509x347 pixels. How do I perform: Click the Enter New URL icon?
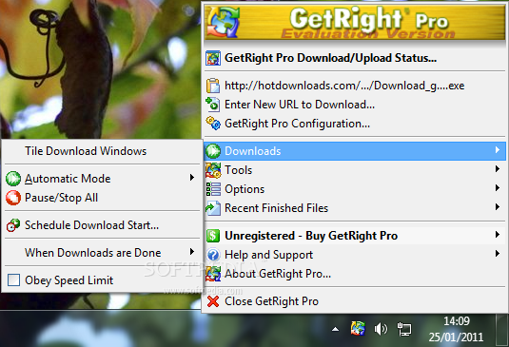click(x=213, y=105)
